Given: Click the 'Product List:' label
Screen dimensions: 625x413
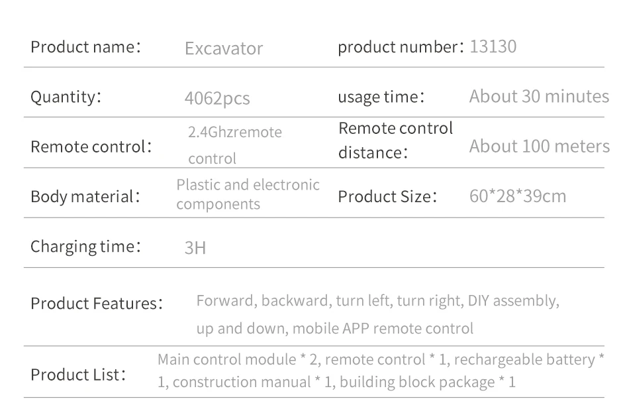Looking at the screenshot, I should 78,374.
